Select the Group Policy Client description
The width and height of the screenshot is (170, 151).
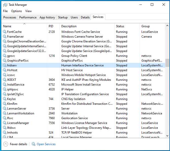pyautogui.click(x=74, y=56)
